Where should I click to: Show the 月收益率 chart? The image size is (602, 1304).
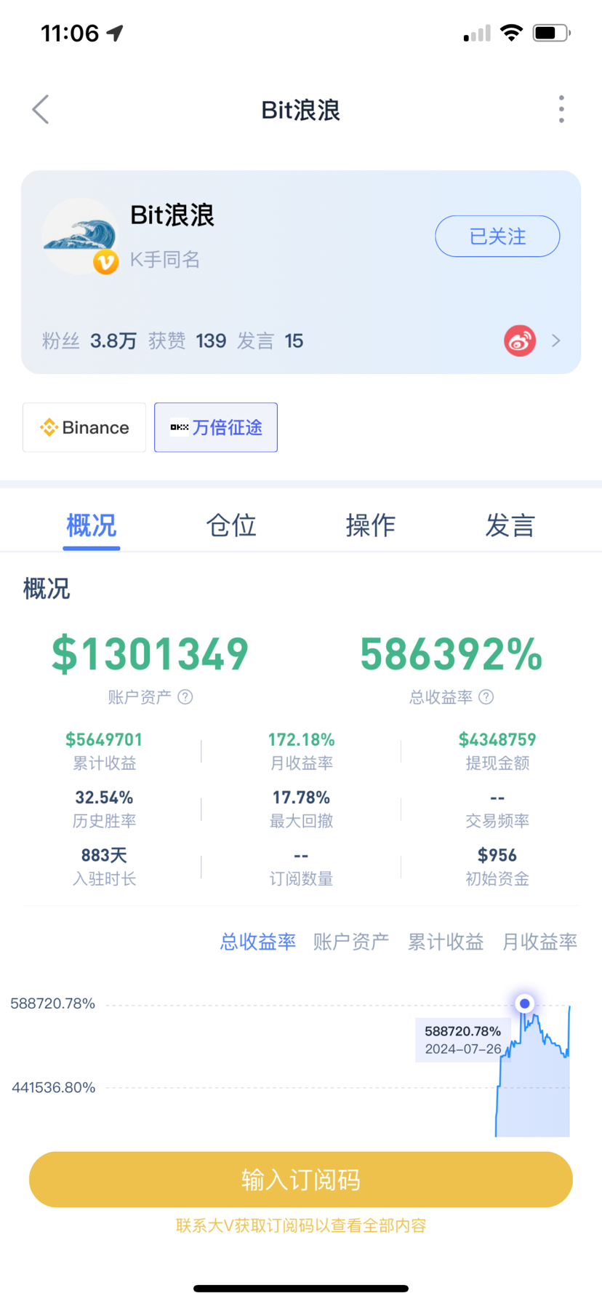pos(539,942)
